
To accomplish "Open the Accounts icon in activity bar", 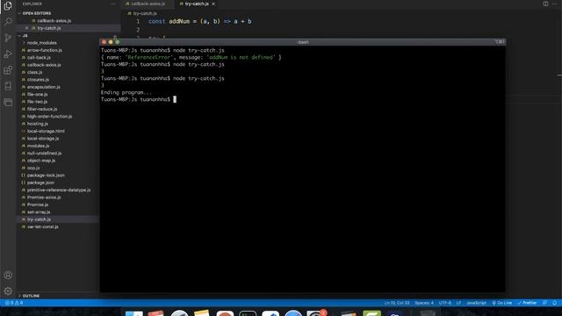I will pos(8,275).
